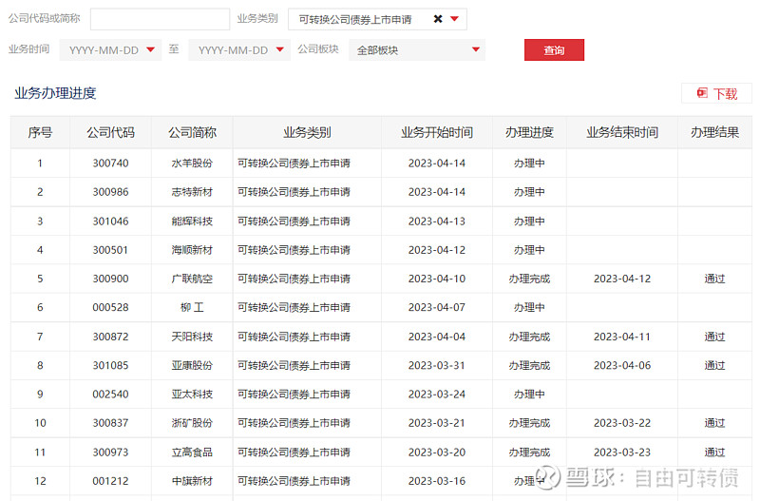Click the red 查询 search button

tap(554, 50)
